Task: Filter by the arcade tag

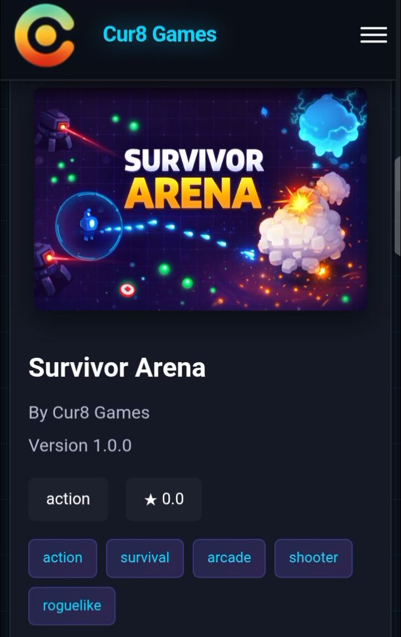Action: (229, 558)
